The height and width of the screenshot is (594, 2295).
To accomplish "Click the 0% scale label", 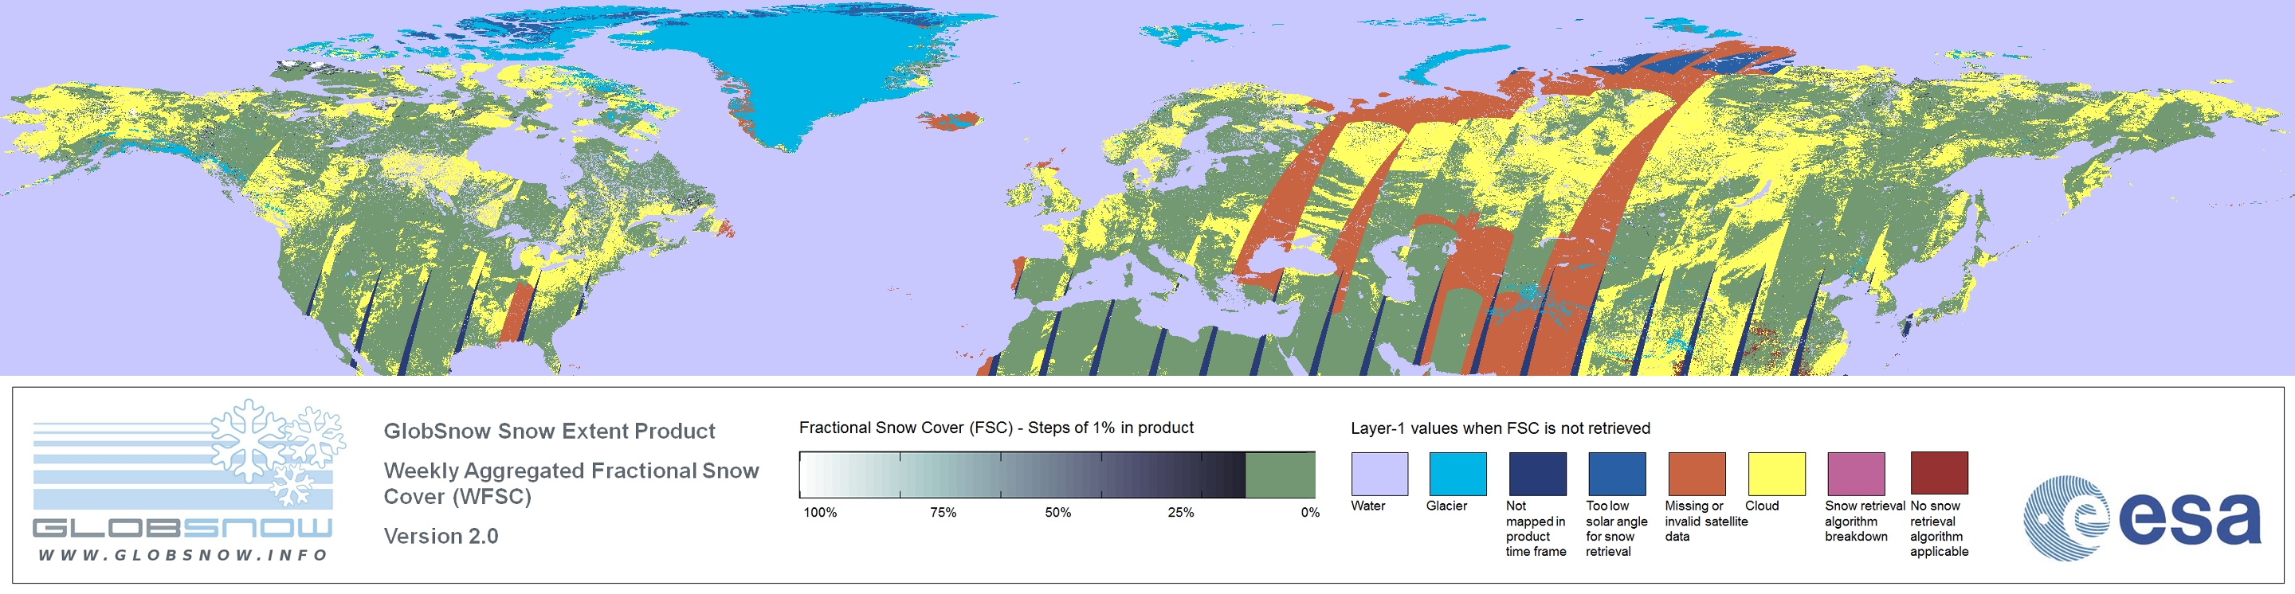I will (x=1309, y=513).
